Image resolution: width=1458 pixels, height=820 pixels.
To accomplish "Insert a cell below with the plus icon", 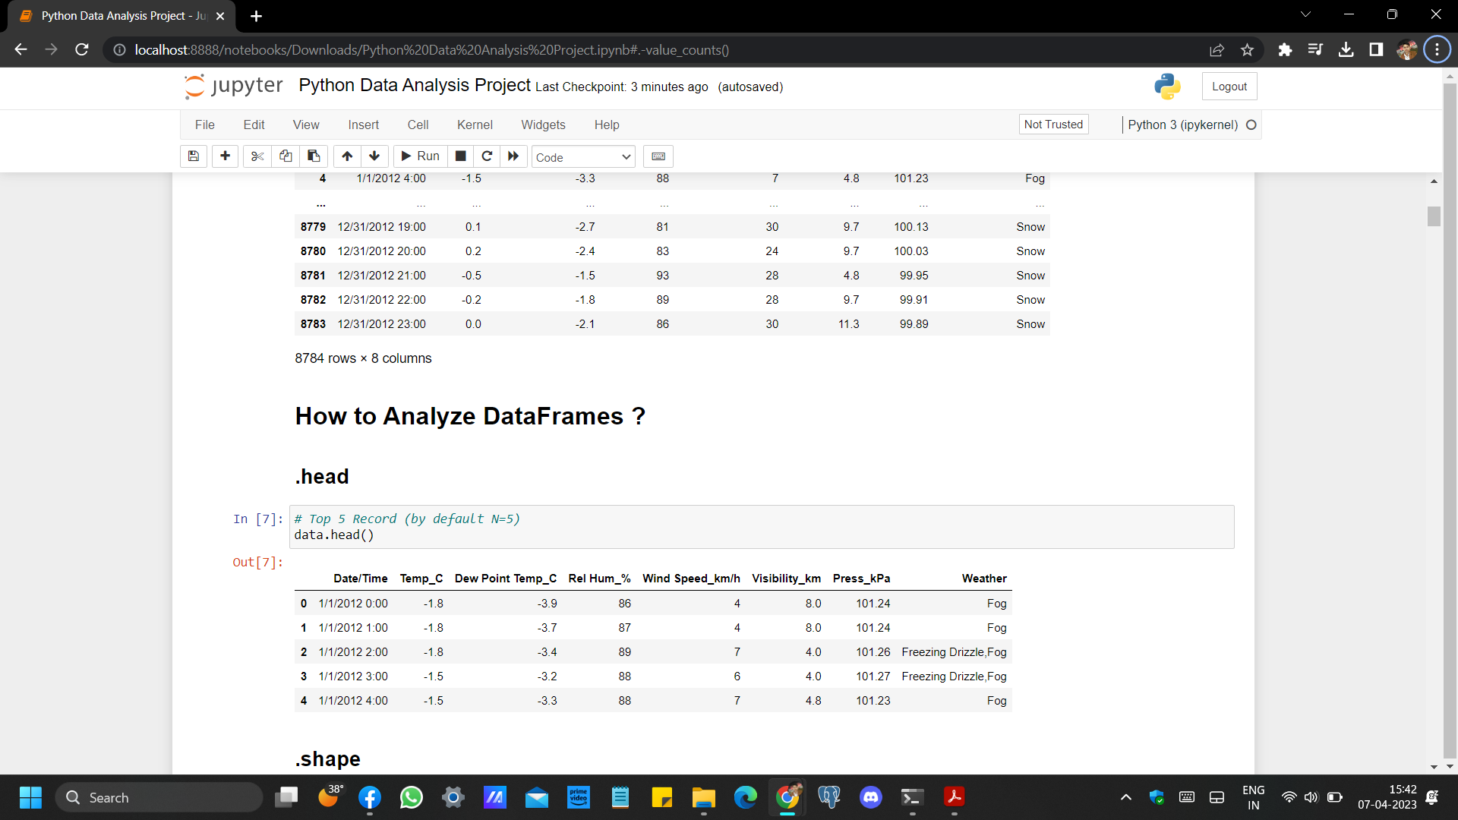I will tap(225, 156).
